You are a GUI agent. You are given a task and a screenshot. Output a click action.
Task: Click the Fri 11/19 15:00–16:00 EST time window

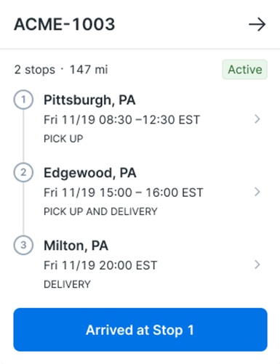(x=124, y=193)
